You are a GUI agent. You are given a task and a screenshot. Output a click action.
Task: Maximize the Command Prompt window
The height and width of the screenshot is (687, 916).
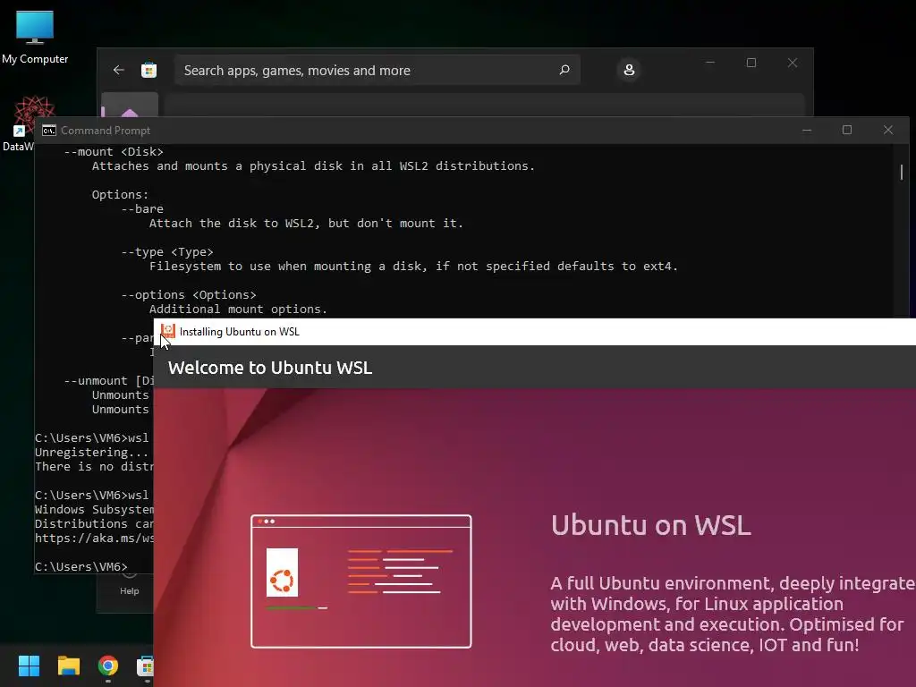(x=847, y=131)
